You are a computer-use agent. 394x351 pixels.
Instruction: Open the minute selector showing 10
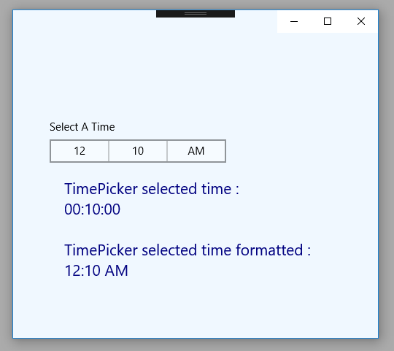pyautogui.click(x=138, y=151)
